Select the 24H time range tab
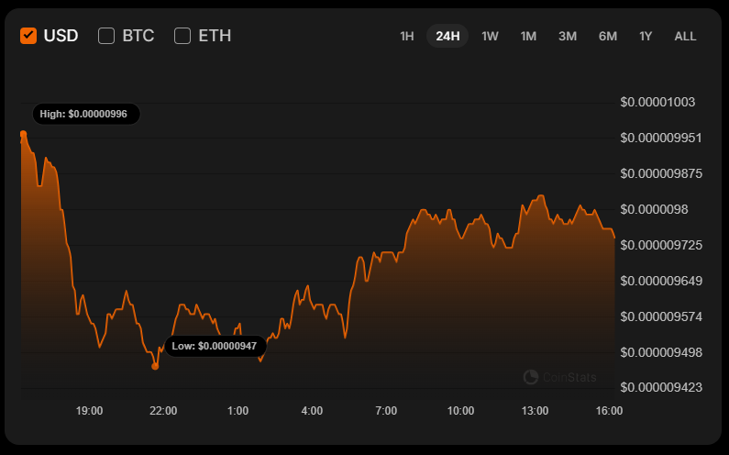The height and width of the screenshot is (455, 729). click(447, 37)
